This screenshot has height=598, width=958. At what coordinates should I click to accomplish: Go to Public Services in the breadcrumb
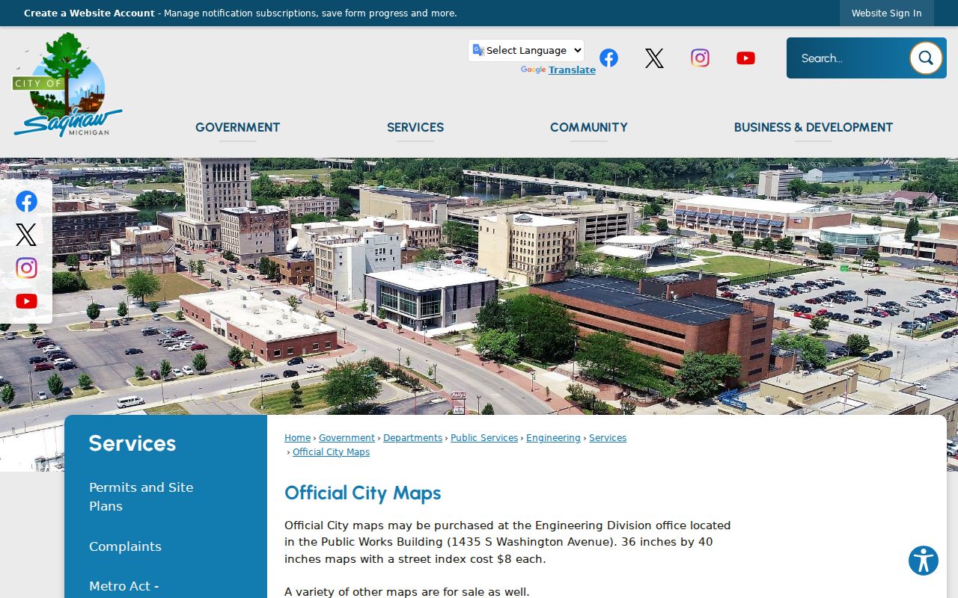coord(484,438)
